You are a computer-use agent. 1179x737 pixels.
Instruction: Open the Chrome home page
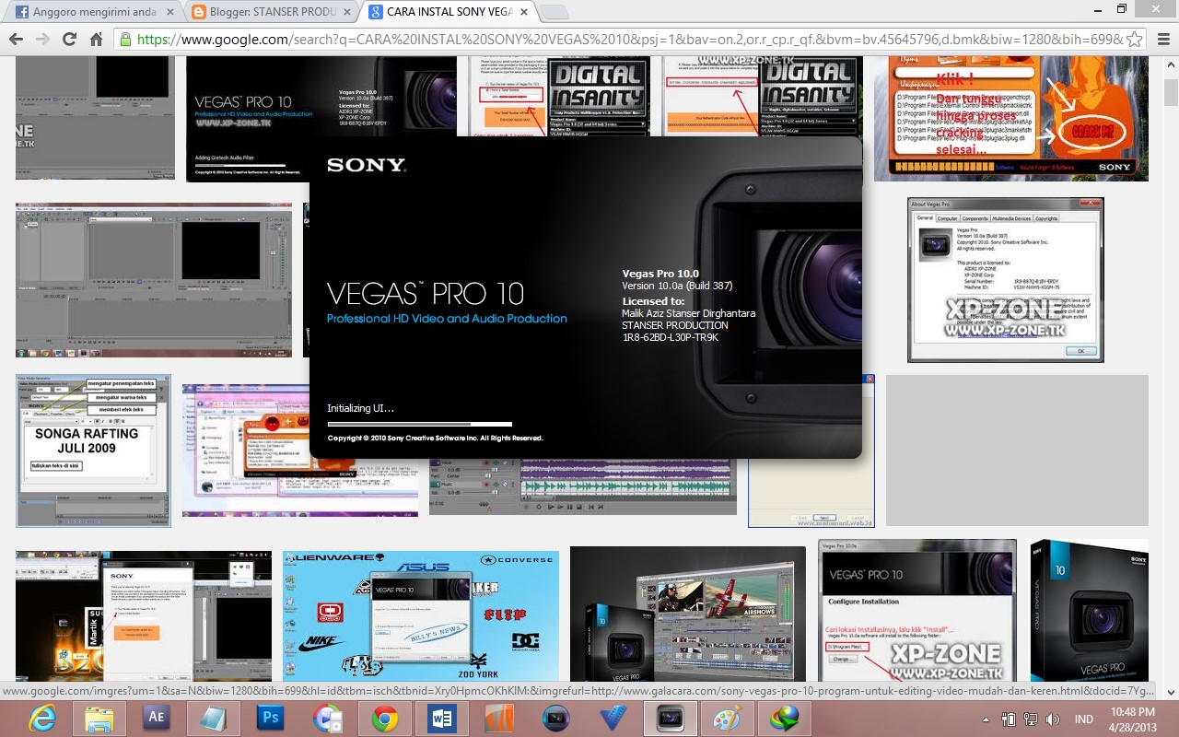96,40
